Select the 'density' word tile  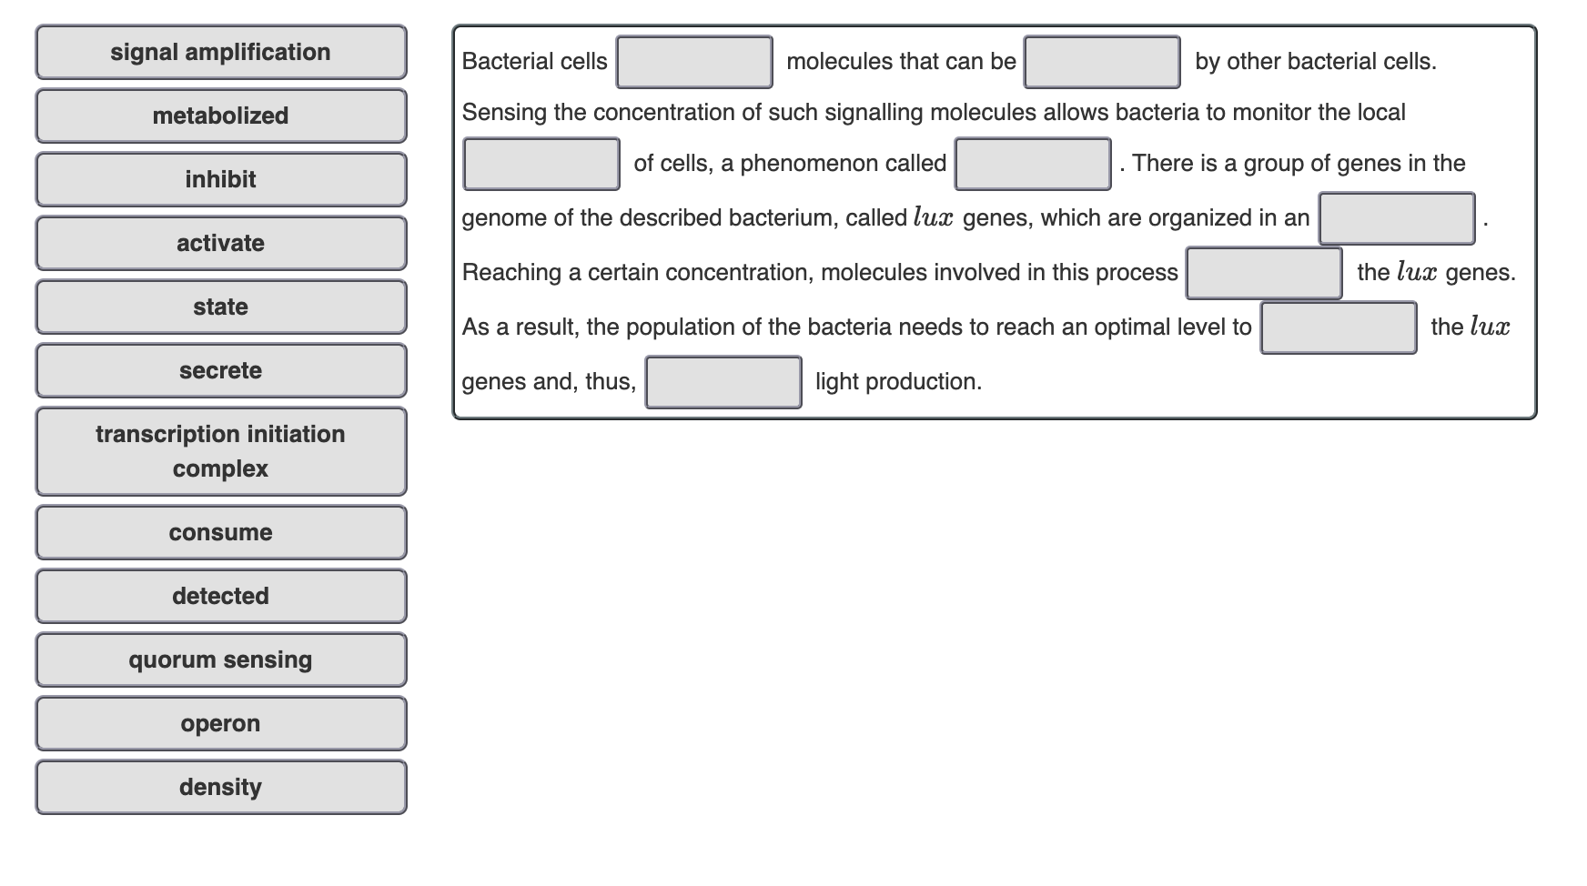(220, 787)
